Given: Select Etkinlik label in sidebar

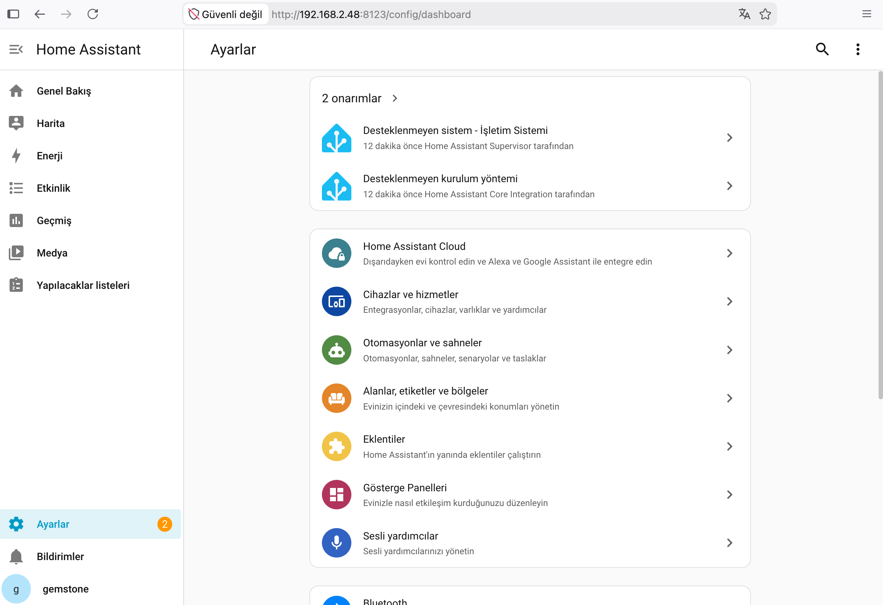Looking at the screenshot, I should click(53, 188).
